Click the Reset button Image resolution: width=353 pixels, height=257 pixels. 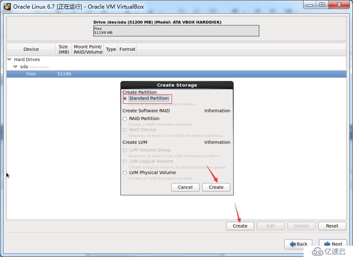pos(332,226)
